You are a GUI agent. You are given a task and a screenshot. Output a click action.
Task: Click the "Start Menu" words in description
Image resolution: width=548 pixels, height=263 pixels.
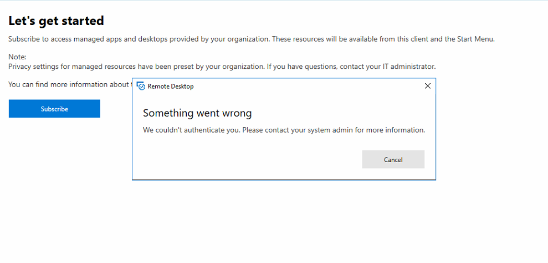click(475, 39)
